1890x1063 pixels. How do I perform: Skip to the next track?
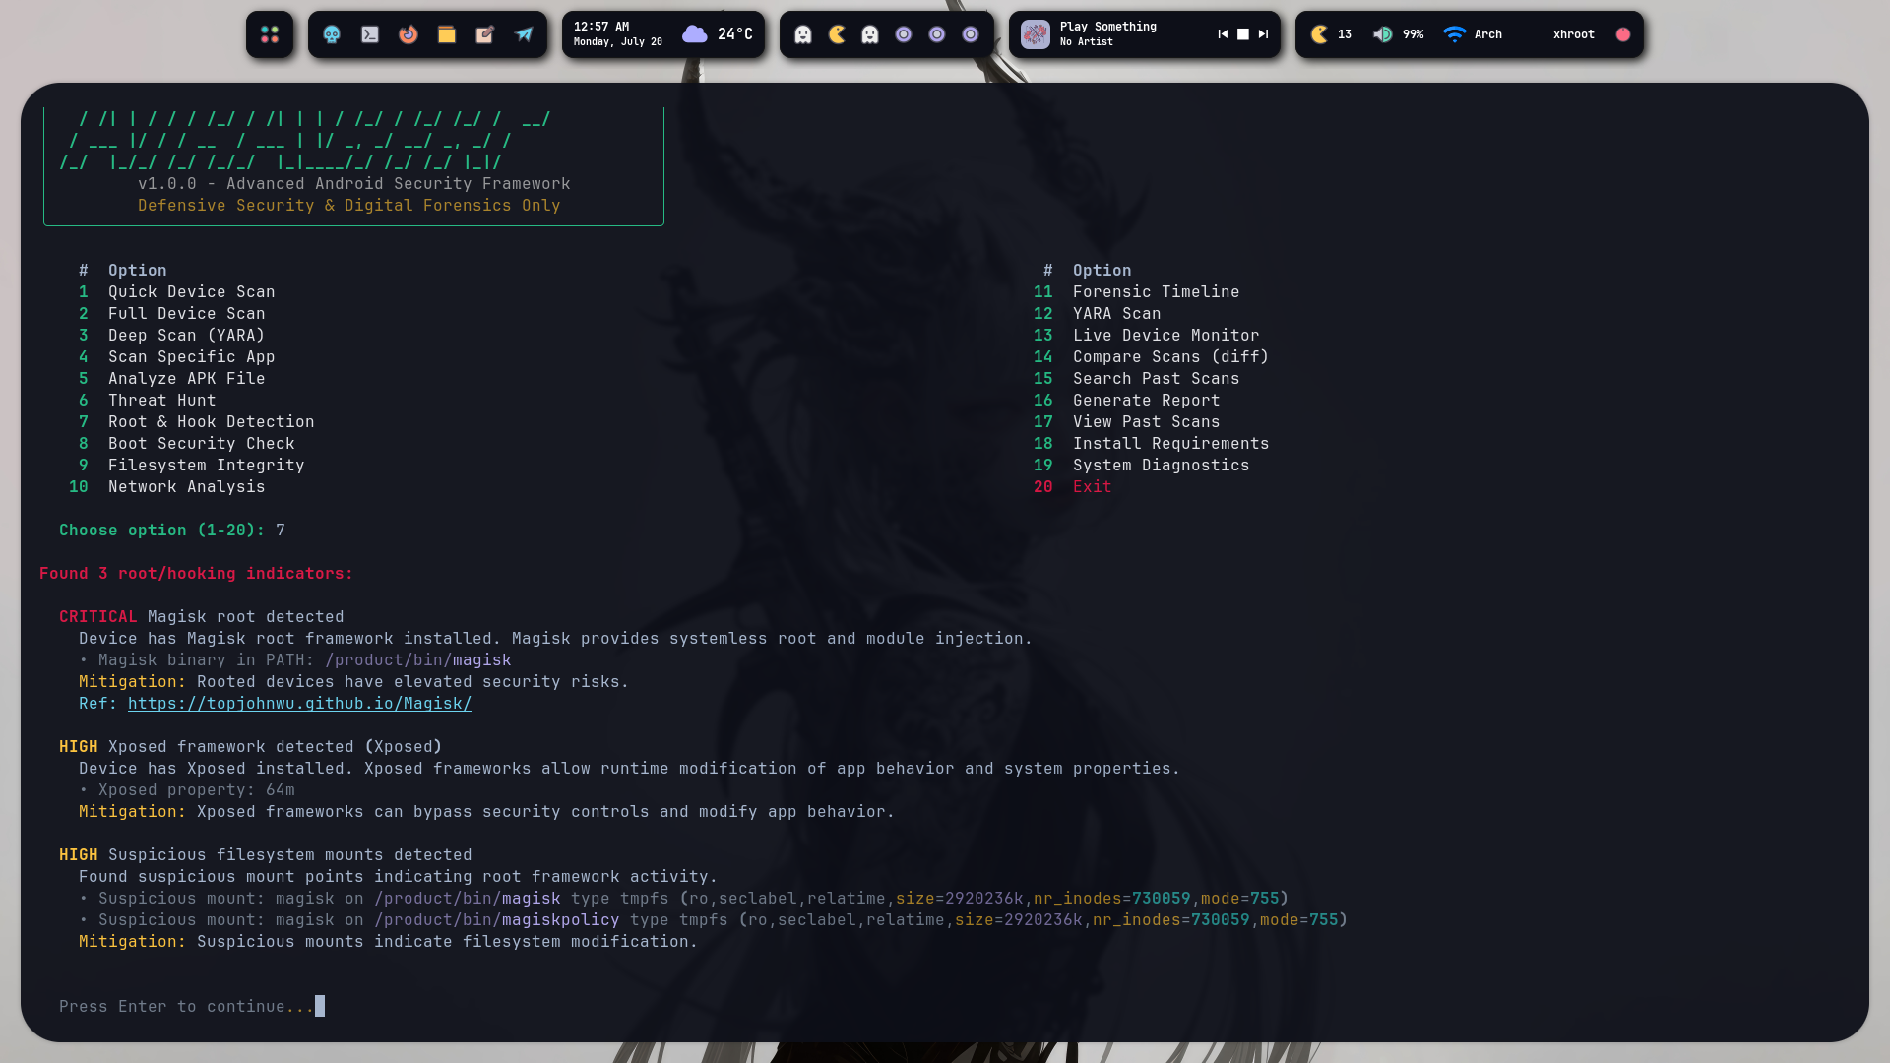pyautogui.click(x=1264, y=34)
